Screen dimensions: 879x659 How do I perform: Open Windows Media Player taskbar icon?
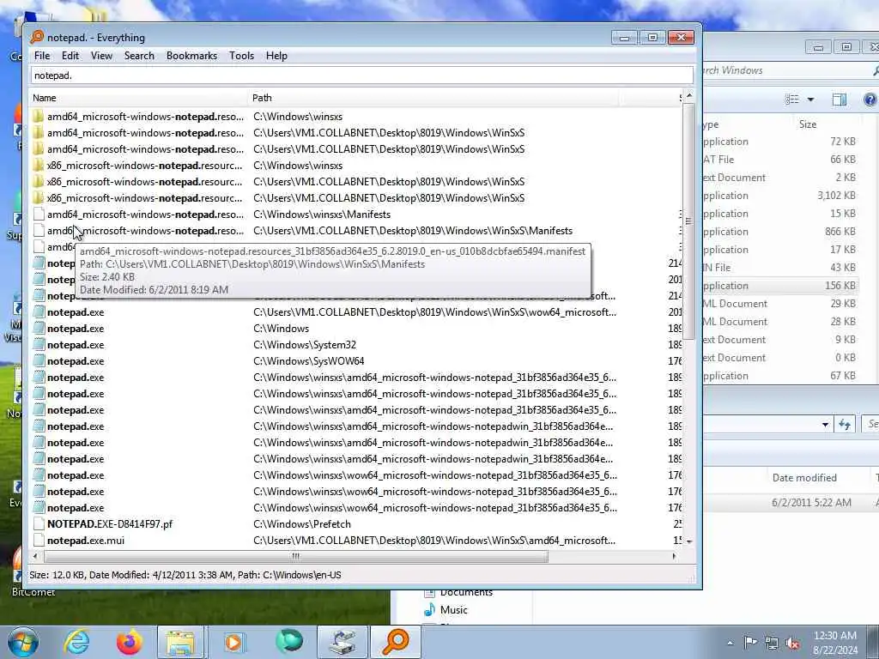(234, 642)
